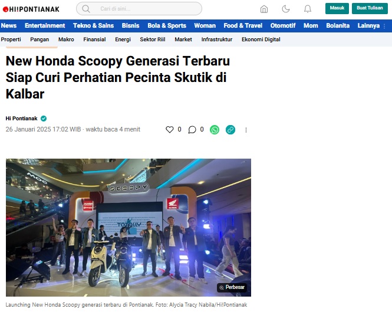Click Masuk login button
The image size is (392, 332).
337,8
